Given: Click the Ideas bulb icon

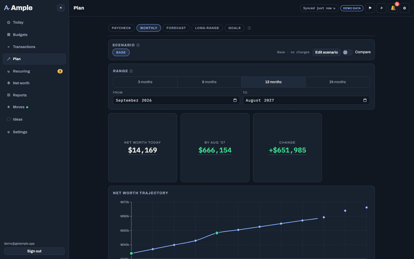Looking at the screenshot, I should [9, 119].
